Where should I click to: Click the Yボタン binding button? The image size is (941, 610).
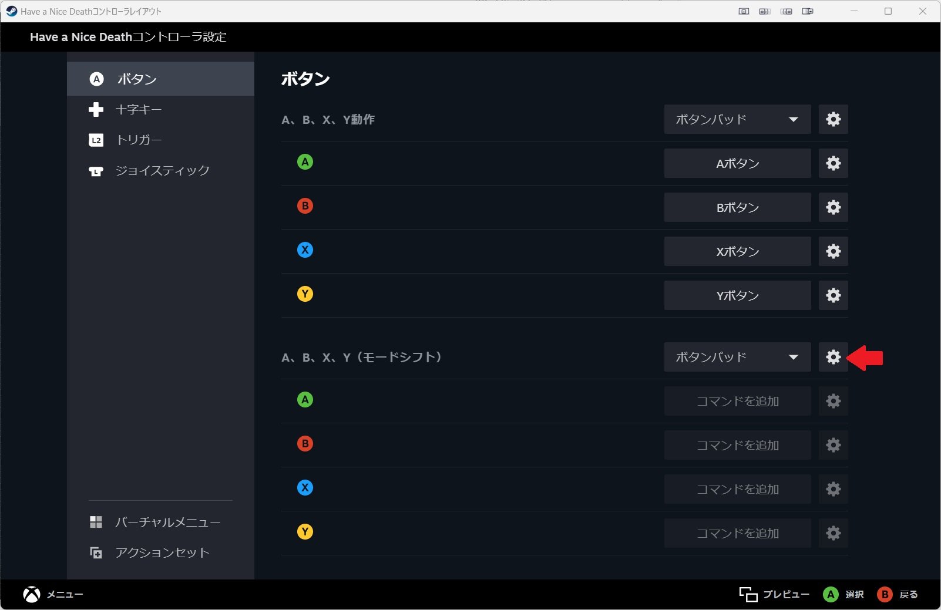pyautogui.click(x=737, y=295)
